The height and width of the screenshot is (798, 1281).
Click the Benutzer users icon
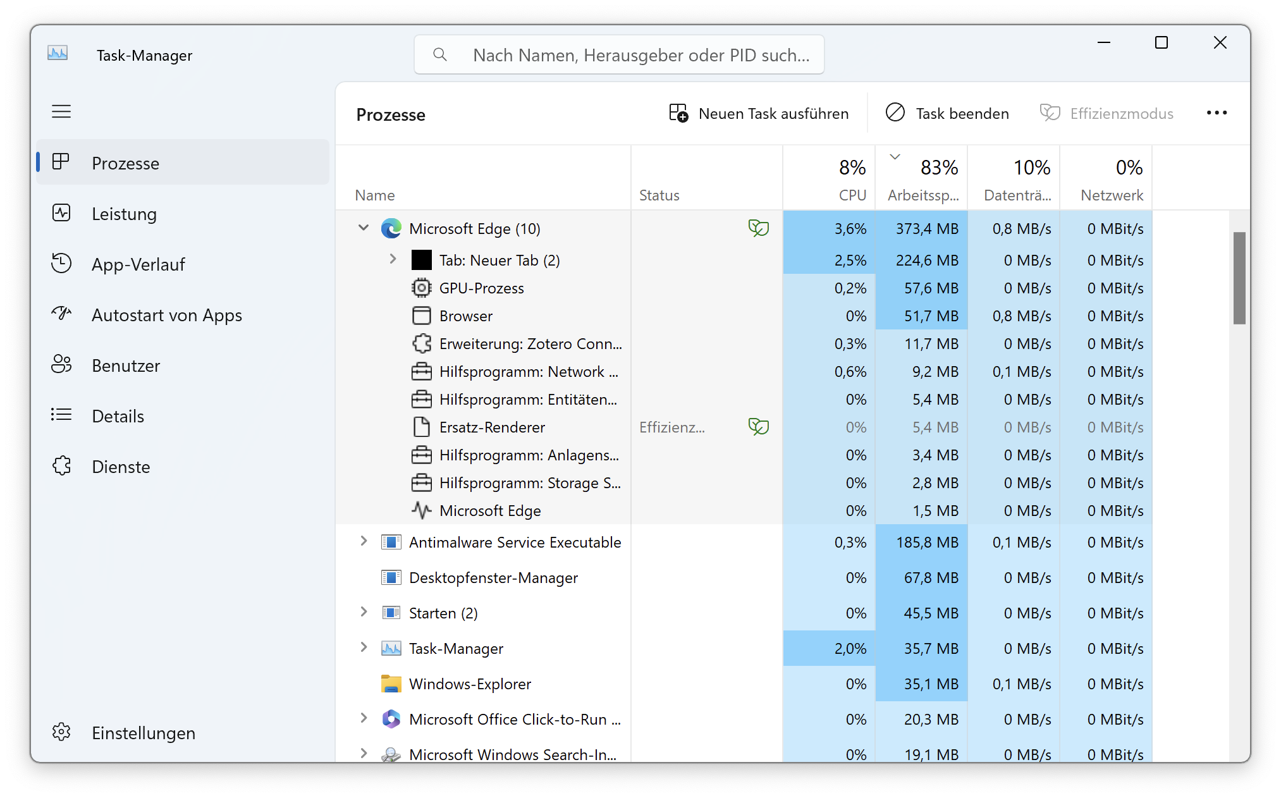[x=61, y=364]
